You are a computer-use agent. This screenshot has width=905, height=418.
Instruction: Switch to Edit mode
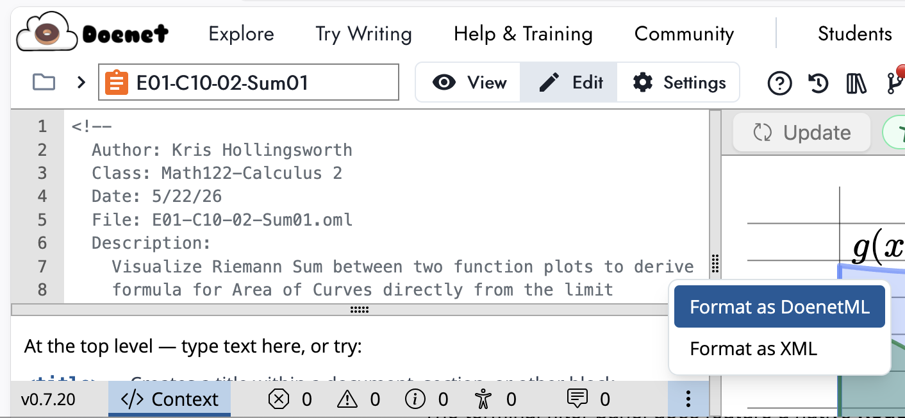point(569,82)
